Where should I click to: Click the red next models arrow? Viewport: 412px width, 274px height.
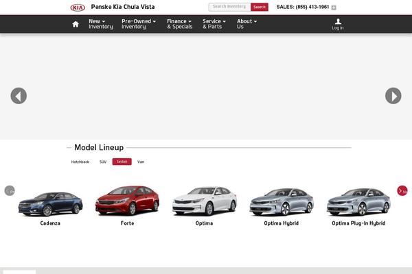[x=402, y=190]
